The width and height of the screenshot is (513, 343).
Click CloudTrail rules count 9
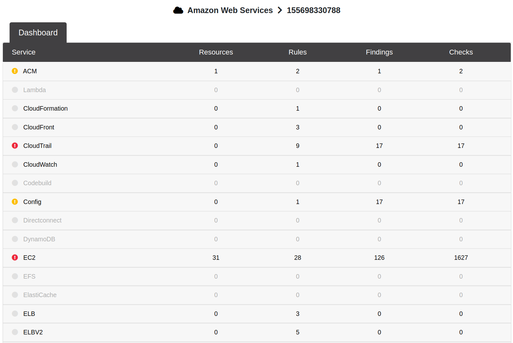[x=297, y=146]
